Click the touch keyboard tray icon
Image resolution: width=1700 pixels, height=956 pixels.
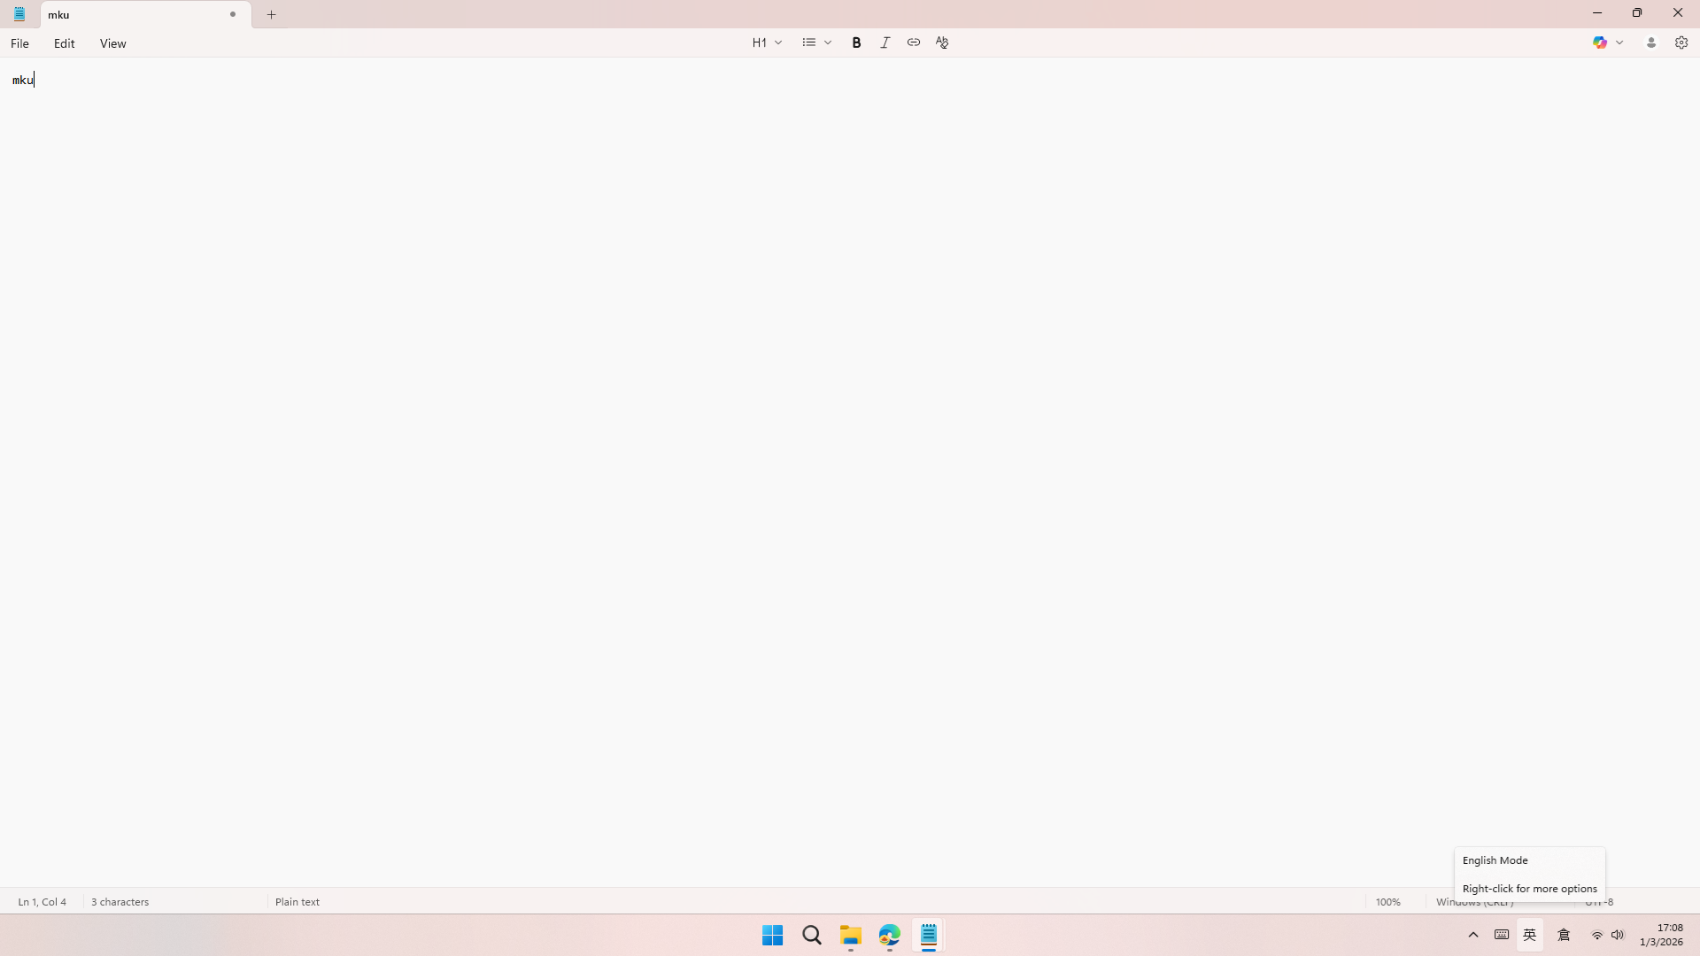tap(1502, 935)
